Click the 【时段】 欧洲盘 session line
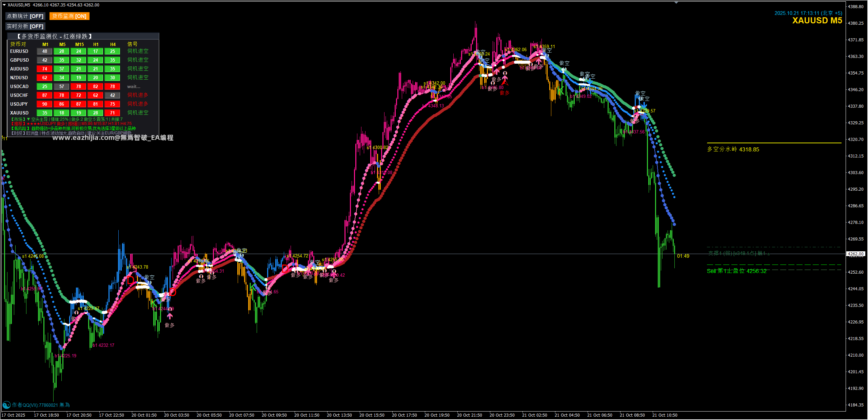The height and width of the screenshot is (420, 868). coord(71,133)
